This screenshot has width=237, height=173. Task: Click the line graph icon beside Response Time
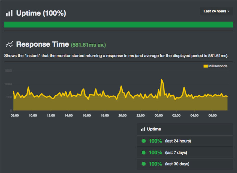[x=9, y=44]
